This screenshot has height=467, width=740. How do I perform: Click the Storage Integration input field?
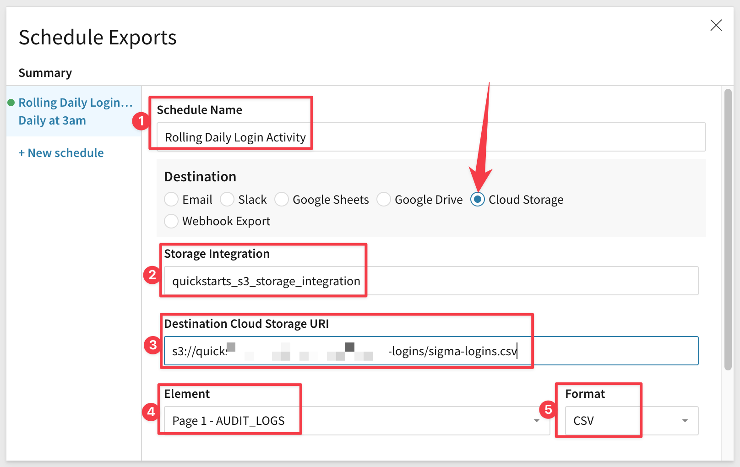[x=431, y=281]
